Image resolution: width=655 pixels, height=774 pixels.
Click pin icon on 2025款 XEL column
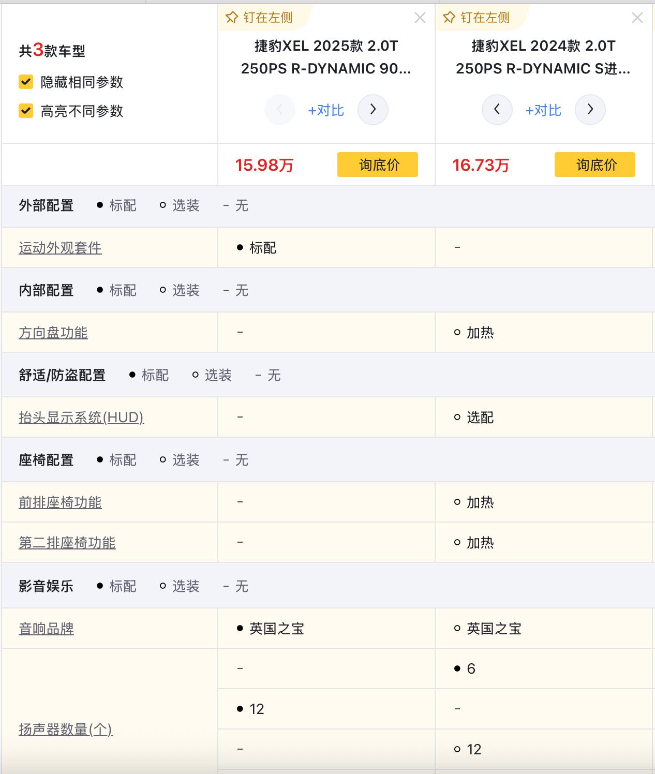[232, 18]
